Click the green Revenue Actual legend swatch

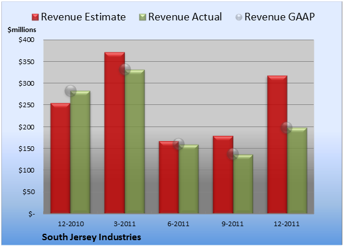(x=142, y=17)
